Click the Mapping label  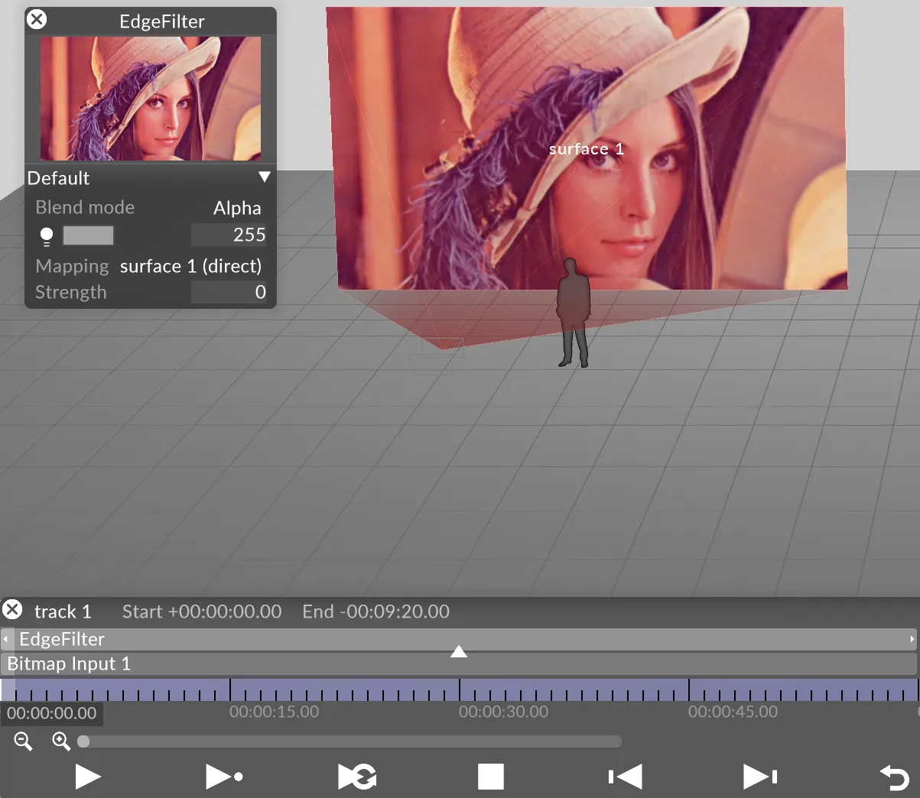pos(72,266)
